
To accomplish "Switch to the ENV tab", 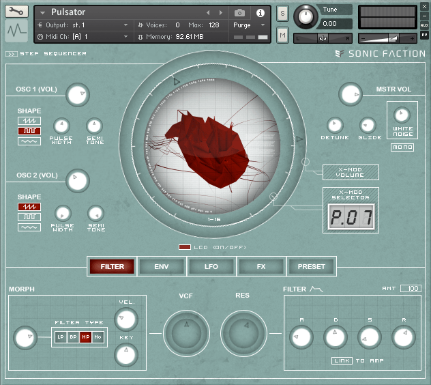I will tap(162, 266).
